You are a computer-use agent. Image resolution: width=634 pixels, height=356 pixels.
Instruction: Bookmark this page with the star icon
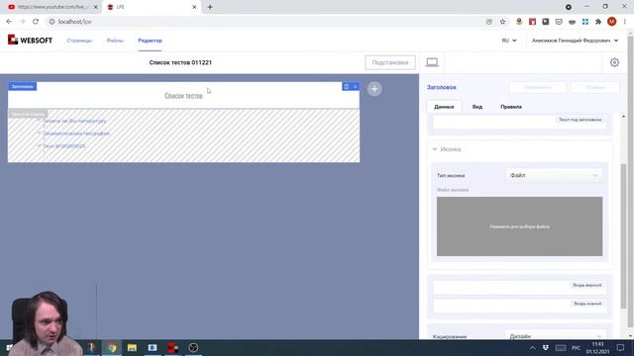click(502, 22)
